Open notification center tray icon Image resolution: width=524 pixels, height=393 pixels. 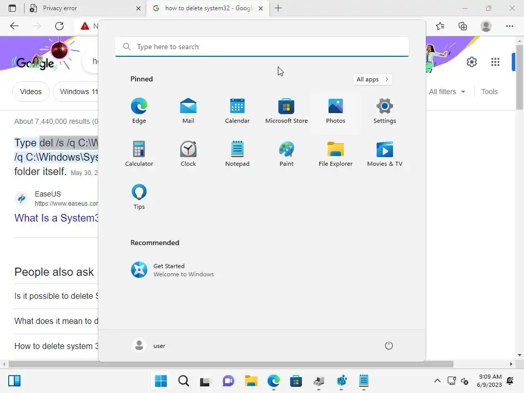510,381
